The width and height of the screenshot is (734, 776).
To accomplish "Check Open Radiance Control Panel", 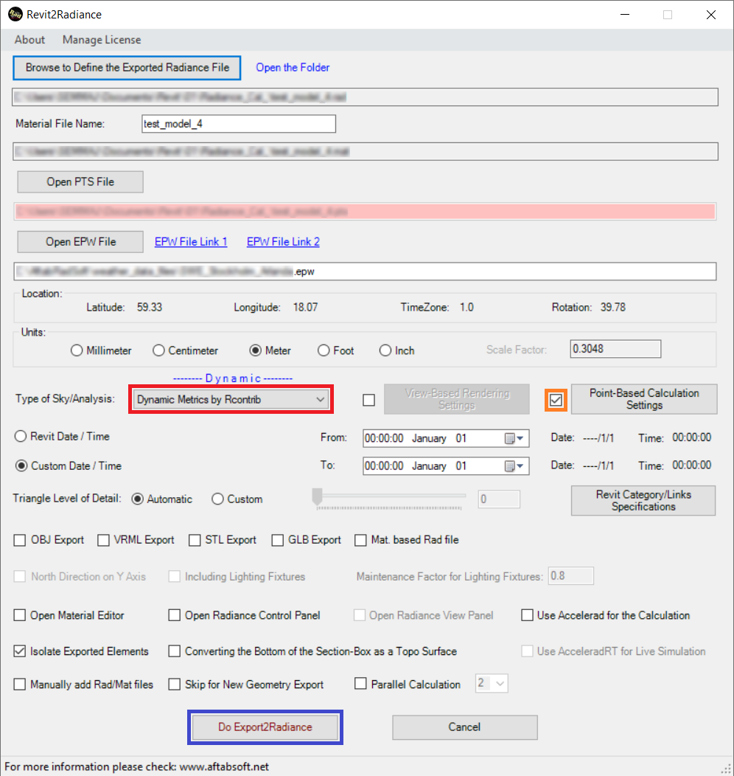I will click(175, 615).
